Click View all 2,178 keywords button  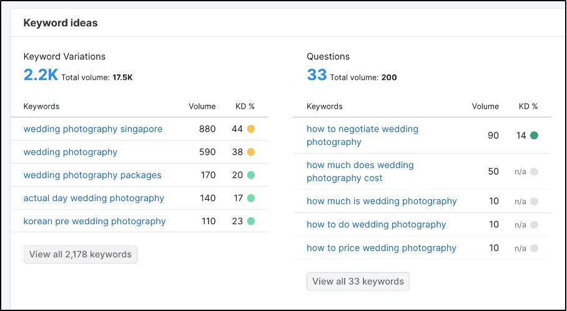pos(81,254)
